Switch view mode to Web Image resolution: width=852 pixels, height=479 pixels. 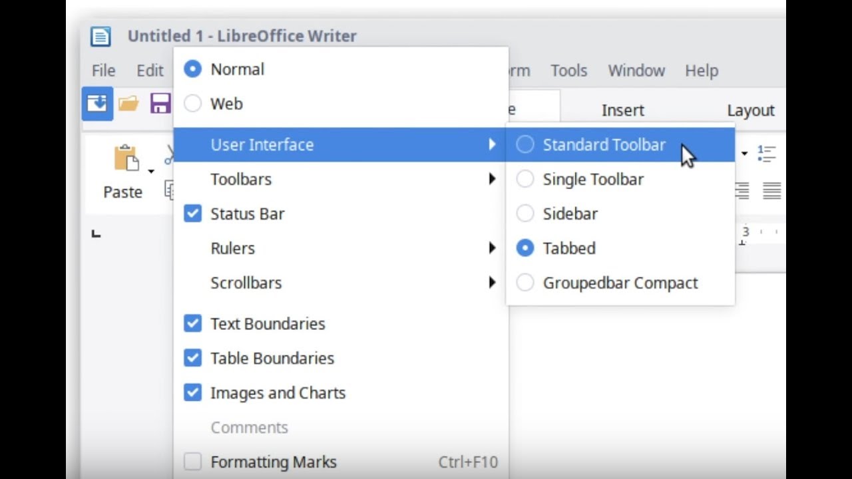click(x=226, y=104)
